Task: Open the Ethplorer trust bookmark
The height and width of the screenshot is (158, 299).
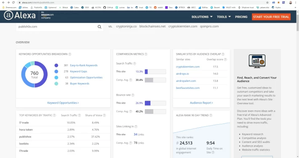Action: coord(246,8)
